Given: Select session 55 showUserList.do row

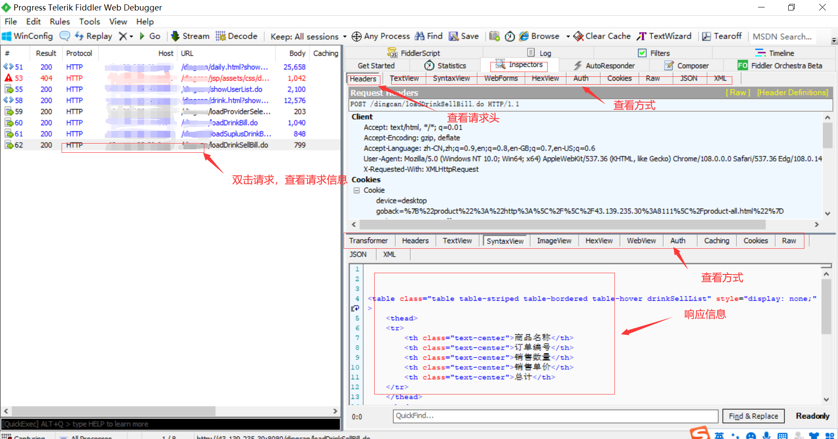Looking at the screenshot, I should [x=170, y=89].
